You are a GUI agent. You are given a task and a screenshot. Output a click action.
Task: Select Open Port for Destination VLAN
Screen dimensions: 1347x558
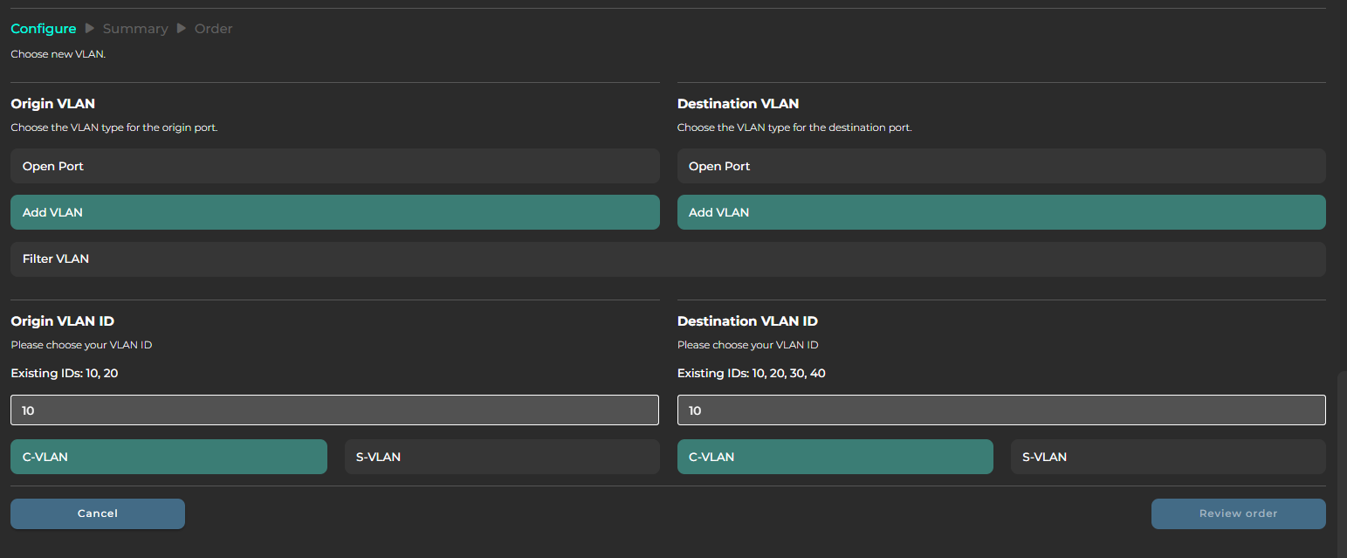point(1001,166)
